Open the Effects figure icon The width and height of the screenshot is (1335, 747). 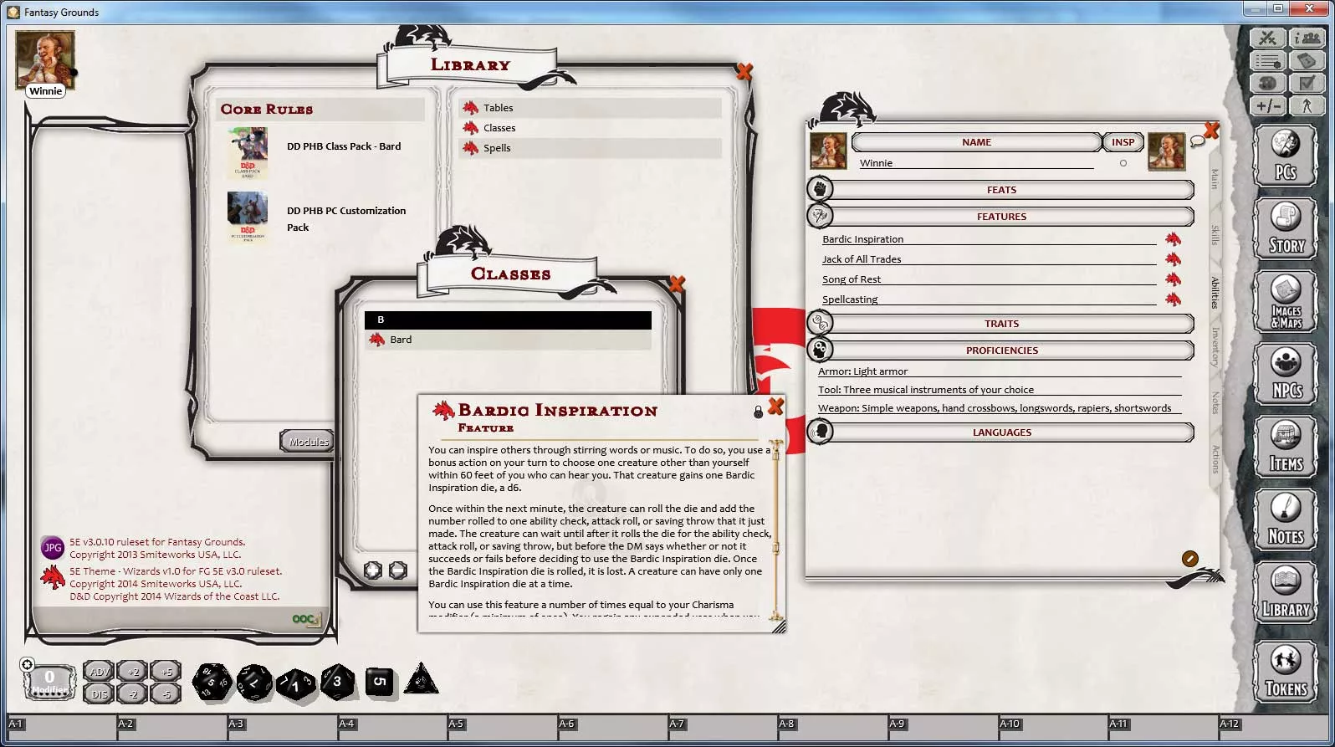[1307, 105]
